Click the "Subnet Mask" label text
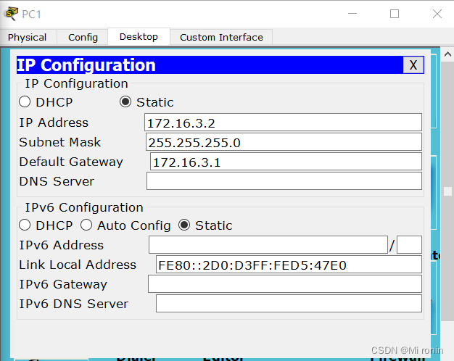 pyautogui.click(x=60, y=142)
